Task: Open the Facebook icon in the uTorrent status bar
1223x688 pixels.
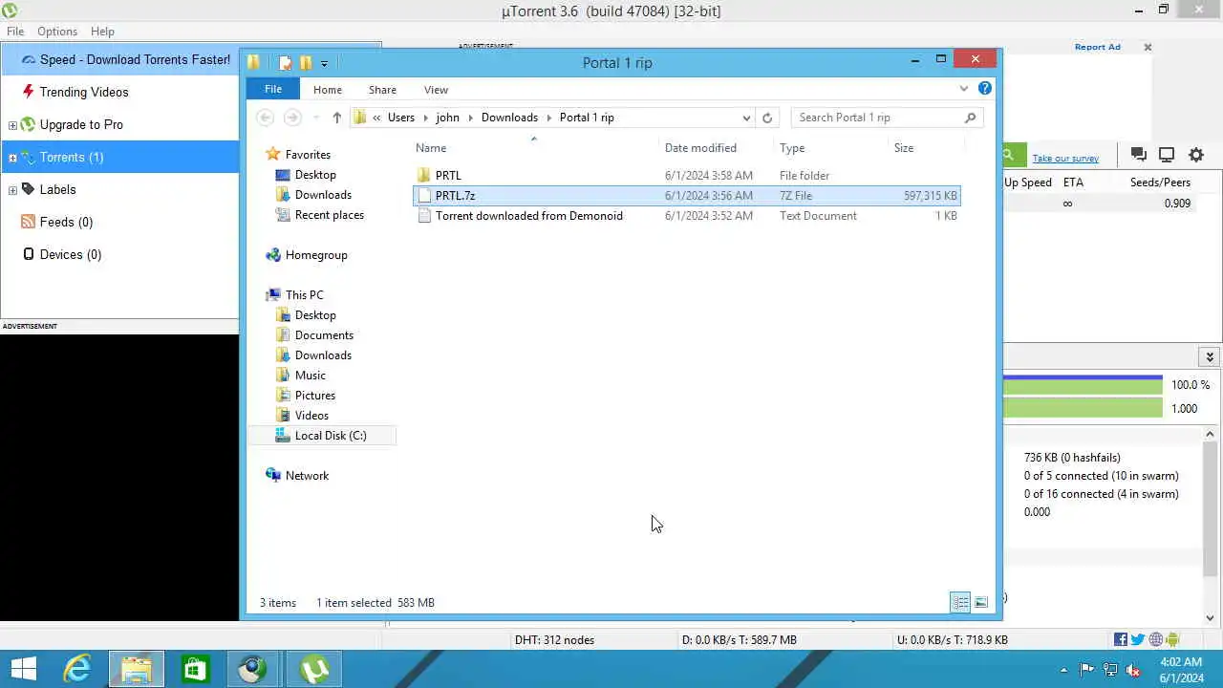Action: point(1121,640)
